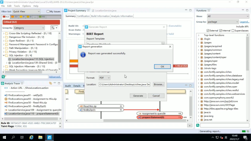Viewport: 251px width, 141px height.
Task: Switch to the Analysis Information tab
Action: click(122, 16)
